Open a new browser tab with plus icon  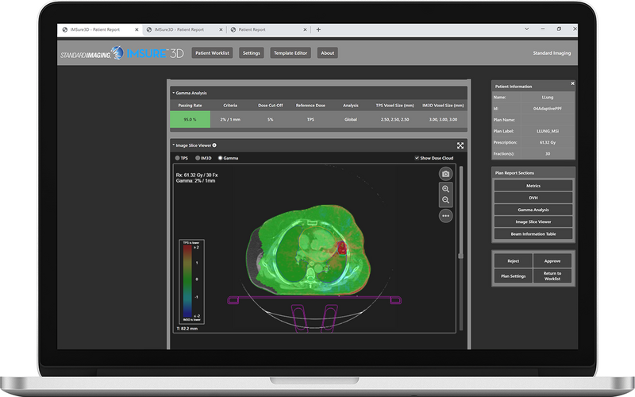318,29
